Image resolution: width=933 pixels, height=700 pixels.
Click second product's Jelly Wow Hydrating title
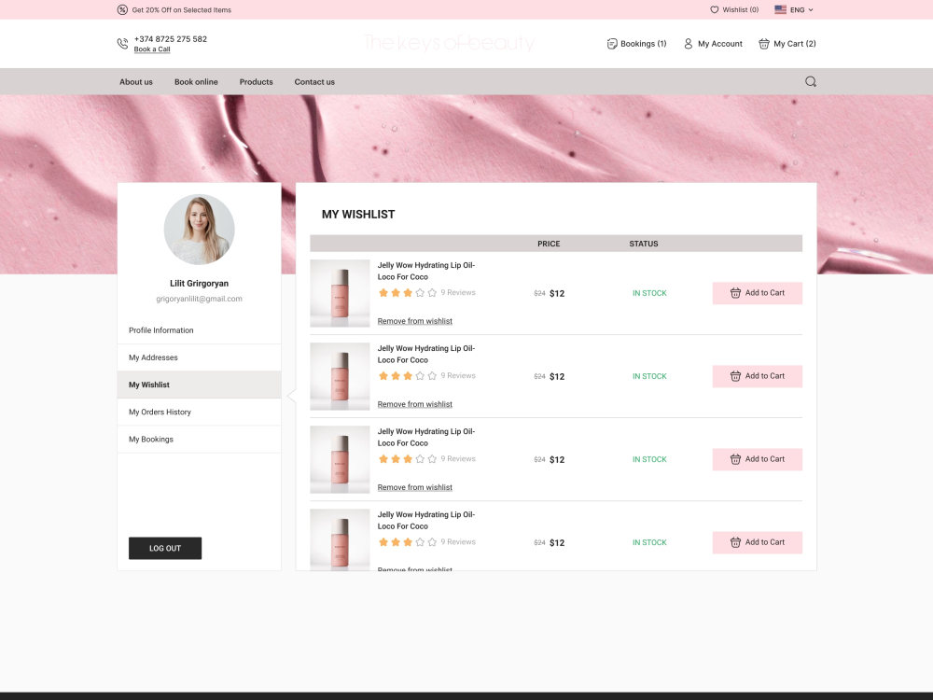pos(426,354)
